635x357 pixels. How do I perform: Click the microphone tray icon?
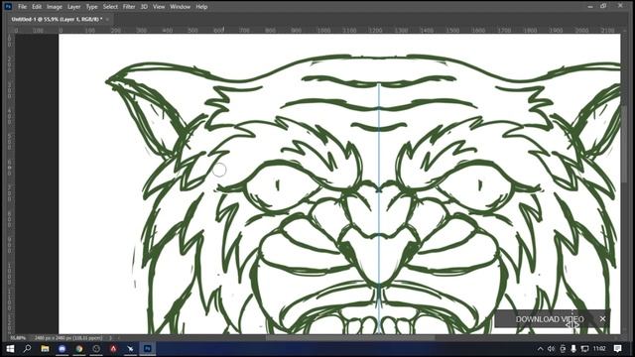coord(573,348)
